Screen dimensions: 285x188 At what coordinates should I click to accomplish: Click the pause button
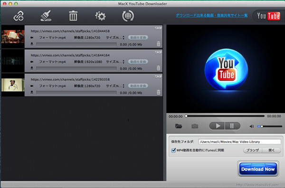[x=233, y=126]
